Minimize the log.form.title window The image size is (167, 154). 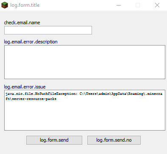tap(119, 5)
